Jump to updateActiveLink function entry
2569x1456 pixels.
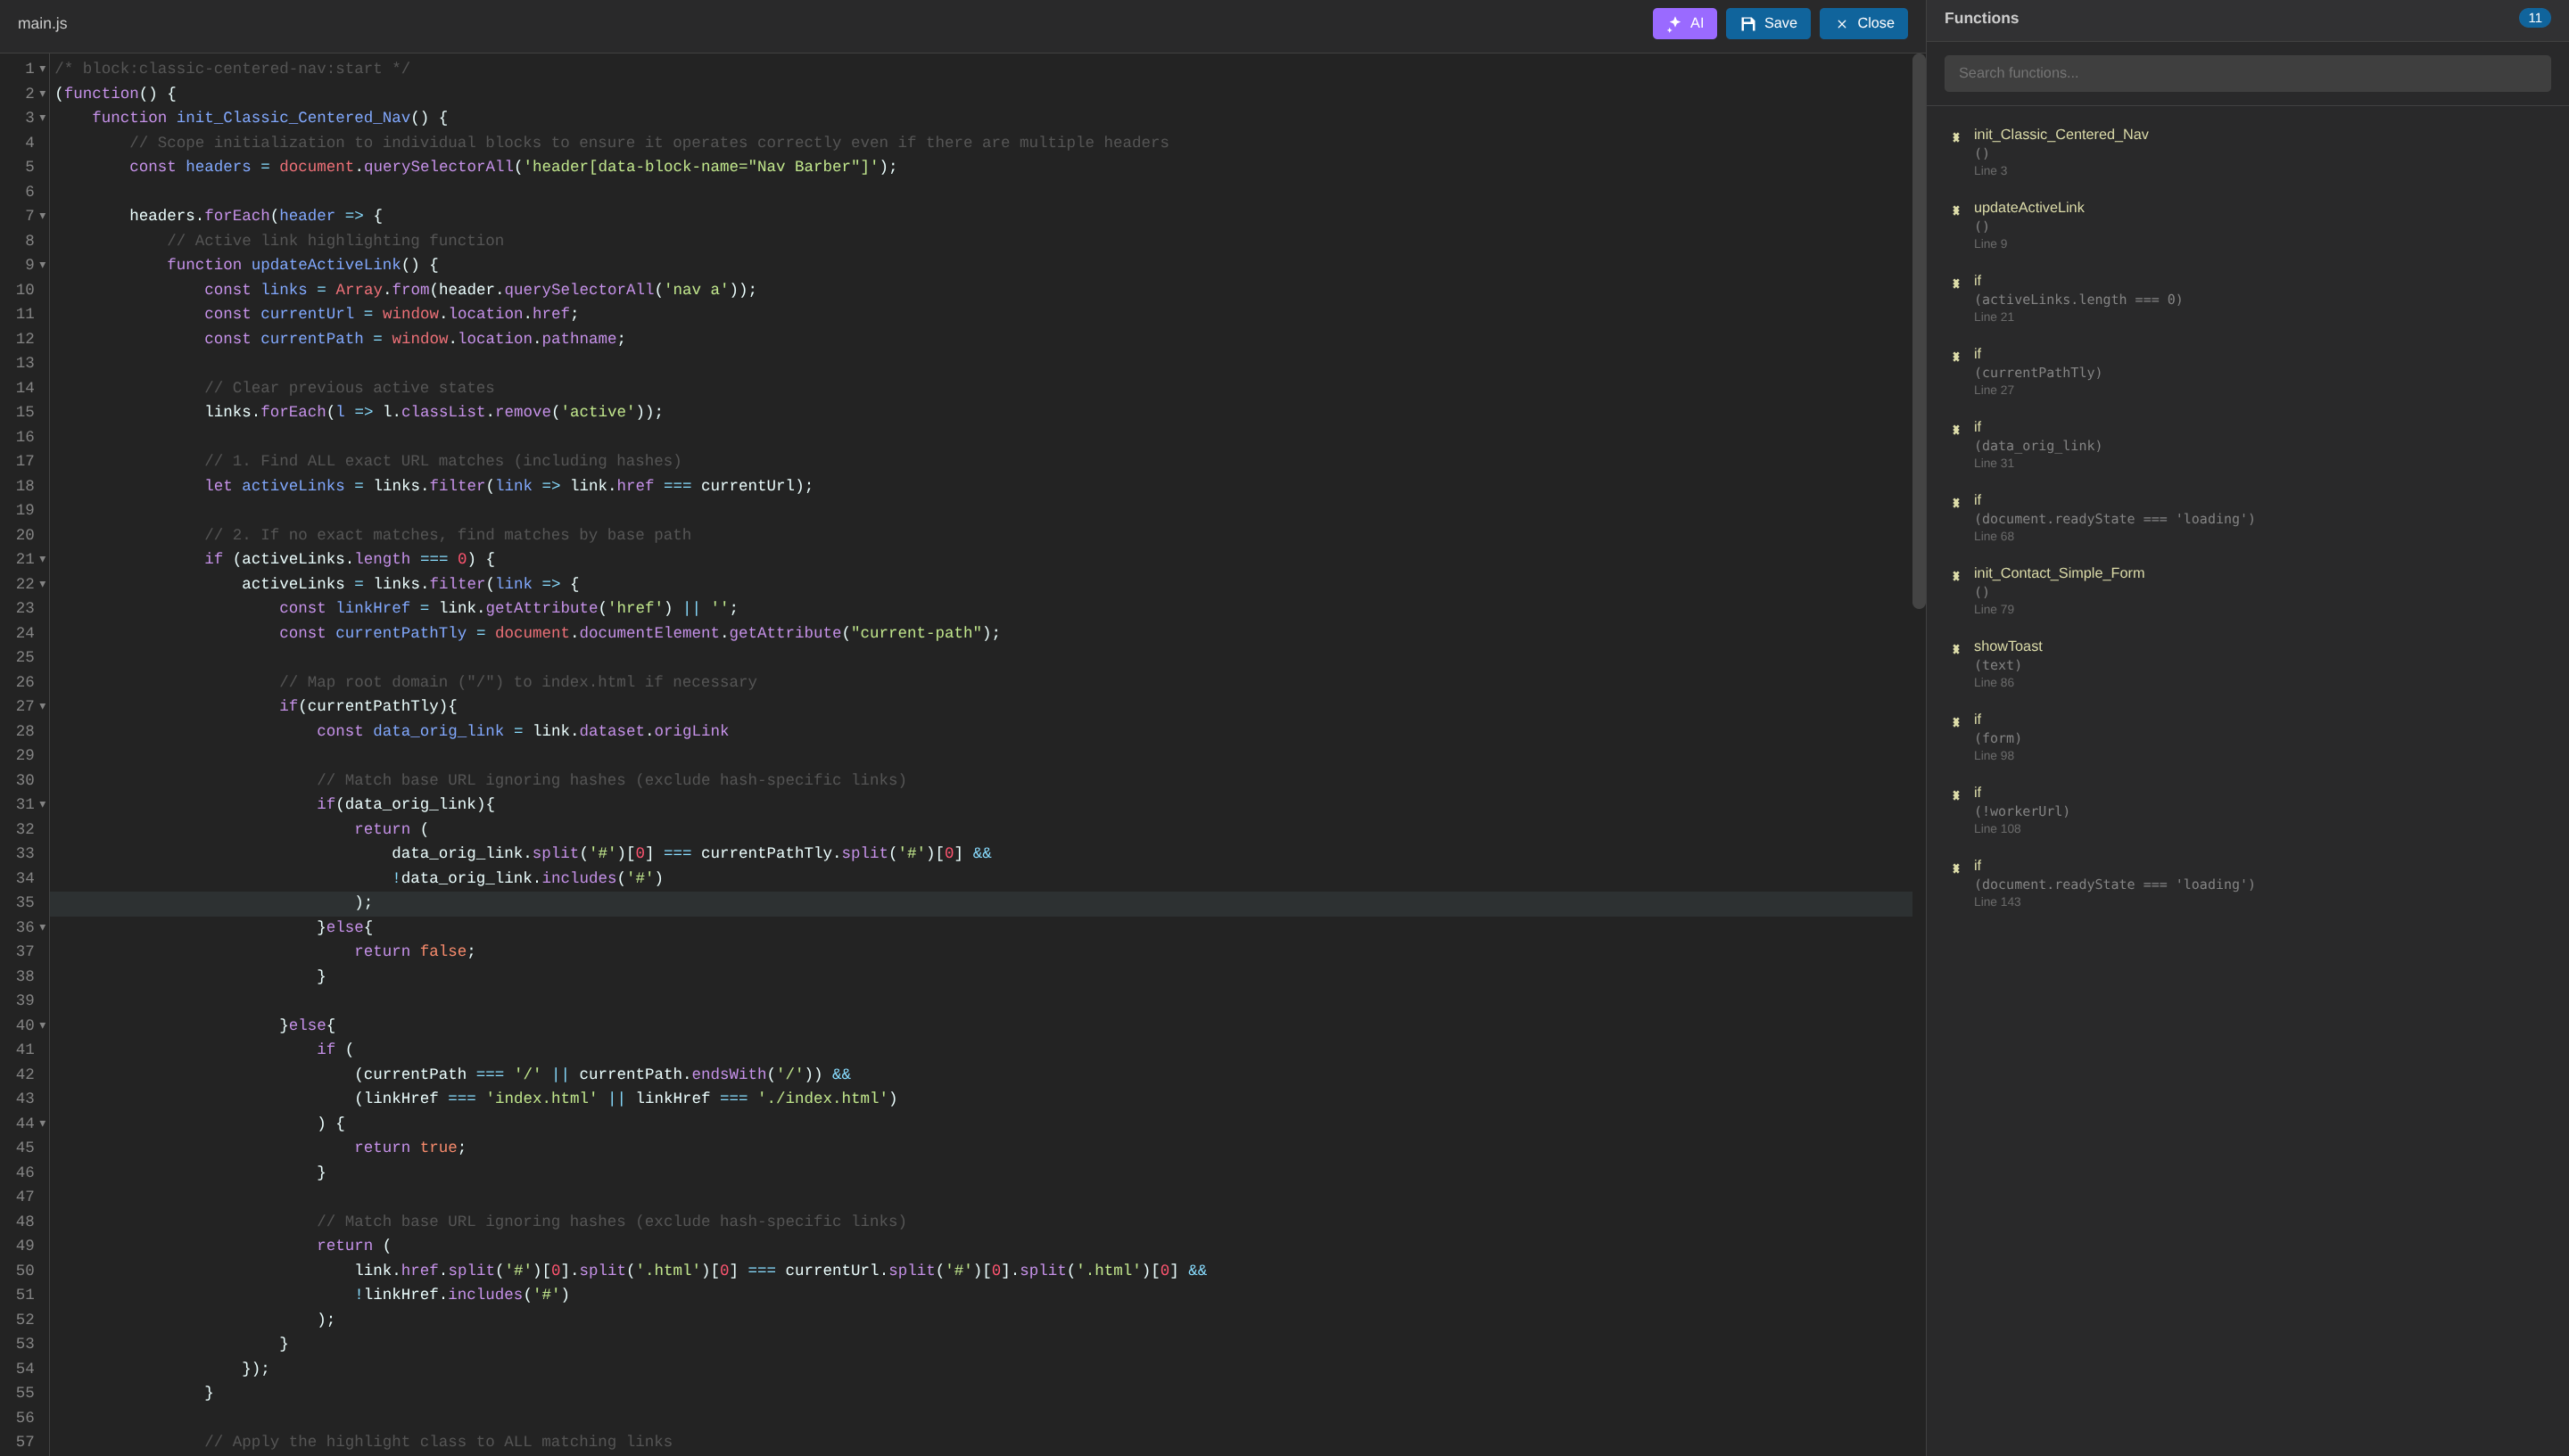click(2028, 207)
